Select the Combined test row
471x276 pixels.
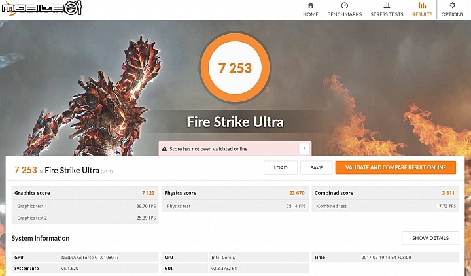pos(385,206)
